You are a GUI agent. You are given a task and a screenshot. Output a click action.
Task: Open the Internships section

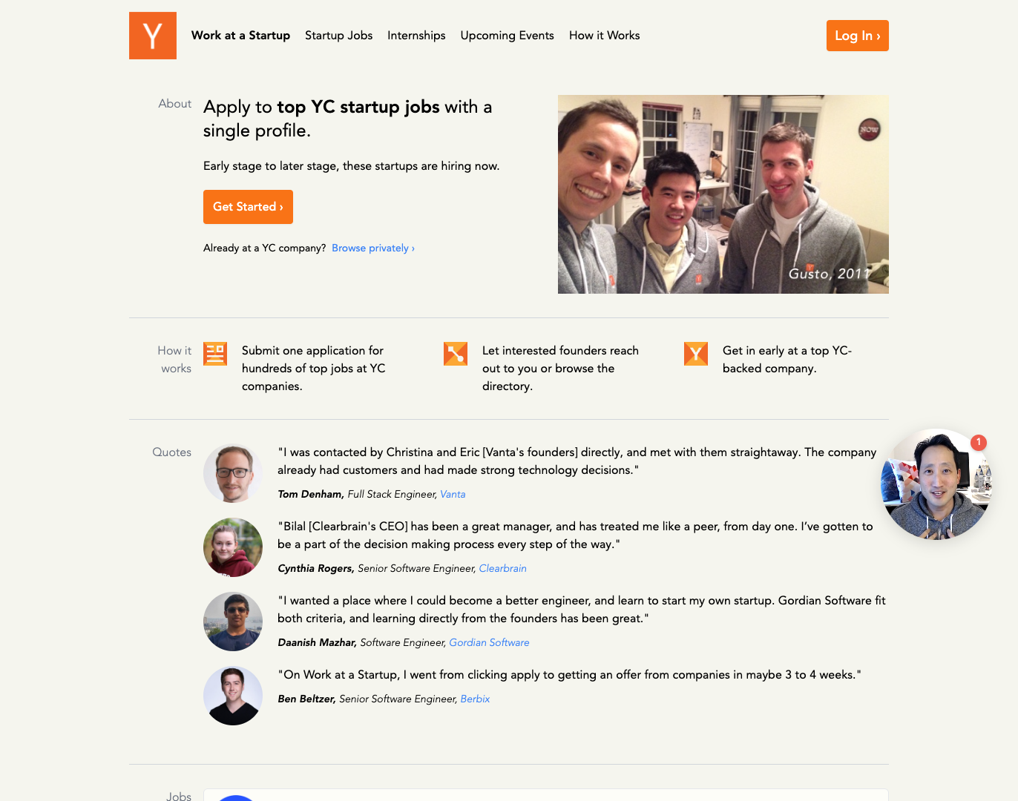(x=416, y=35)
